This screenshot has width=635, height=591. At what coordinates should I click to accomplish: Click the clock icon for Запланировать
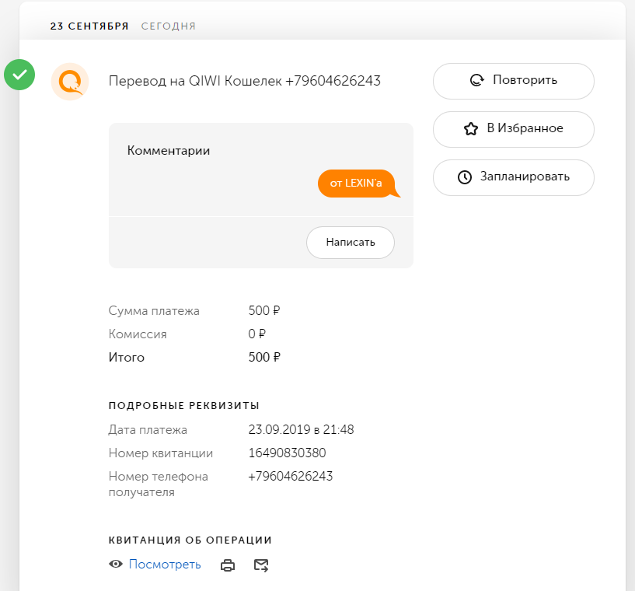465,177
